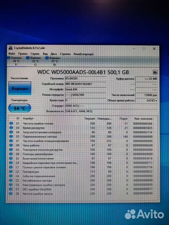169x225 pixels.
Task: Click the serial number field
Action: (x=86, y=84)
